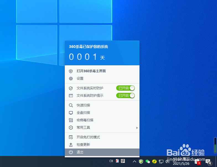Click power icon beside 退出
Viewport: 217px width, 167px height.
pyautogui.click(x=71, y=152)
